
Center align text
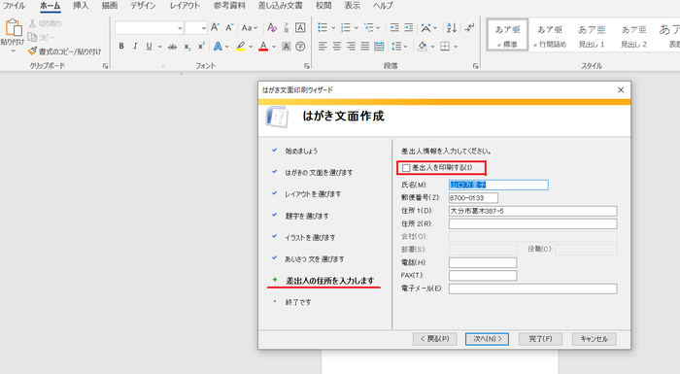tap(336, 46)
